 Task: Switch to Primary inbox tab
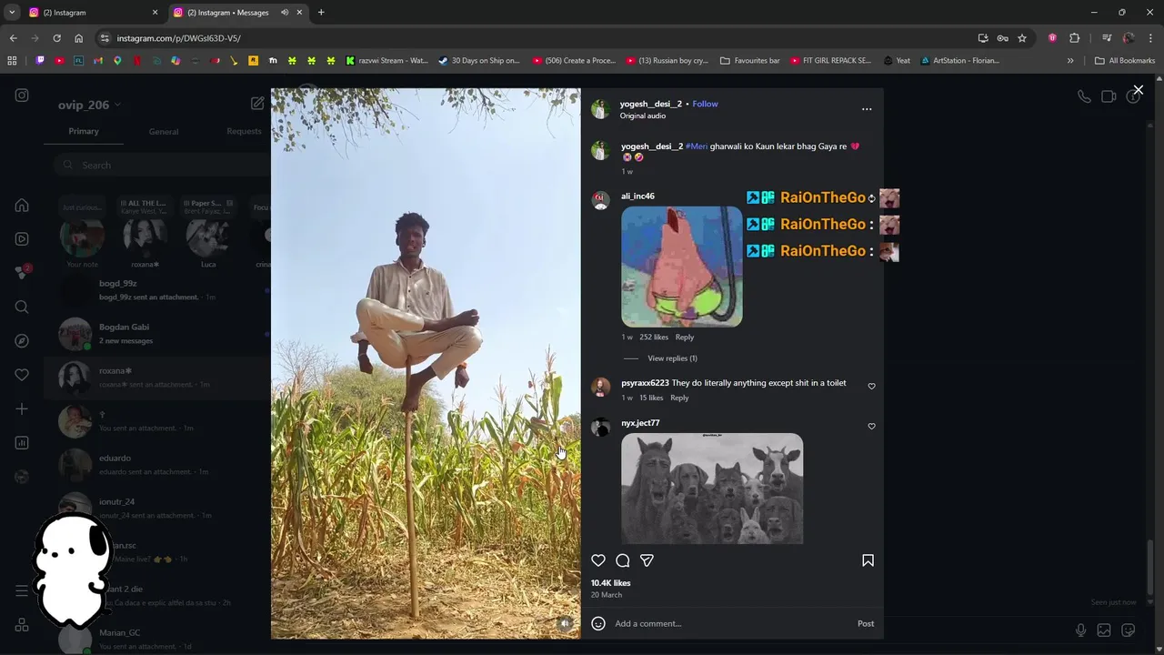(x=84, y=131)
